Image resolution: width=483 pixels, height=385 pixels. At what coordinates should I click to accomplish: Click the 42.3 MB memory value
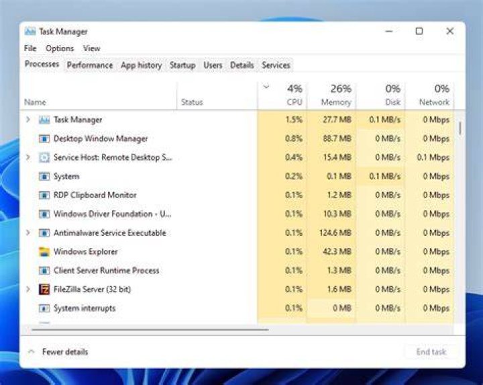pyautogui.click(x=337, y=252)
